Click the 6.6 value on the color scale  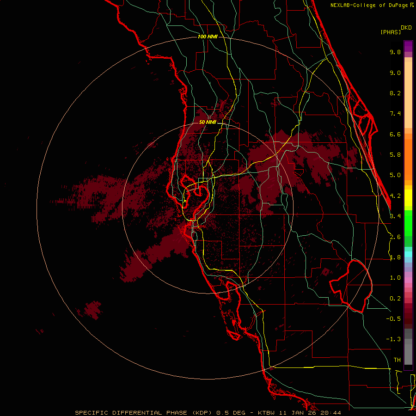coord(395,134)
